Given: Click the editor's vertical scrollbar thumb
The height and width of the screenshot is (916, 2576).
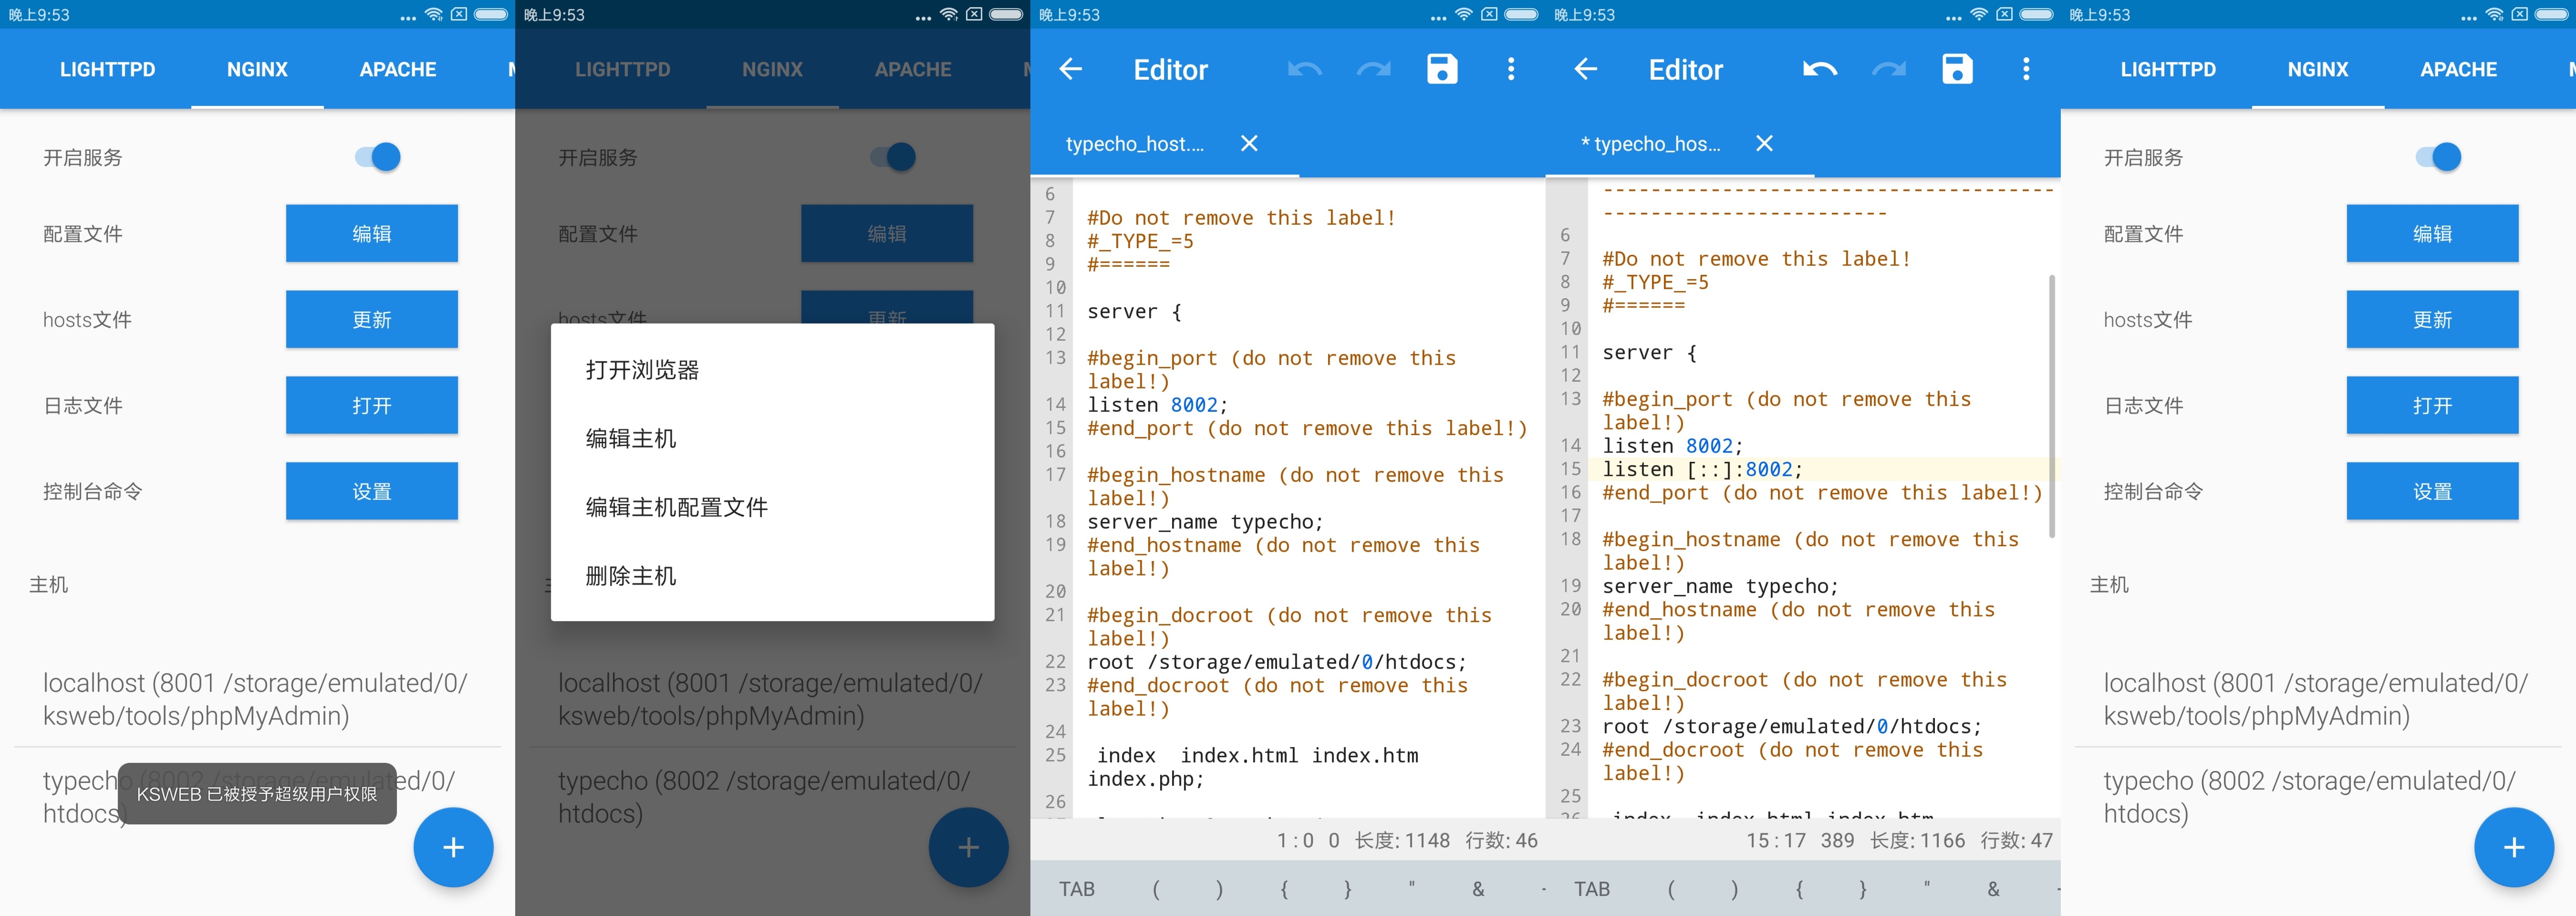Looking at the screenshot, I should click(x=2052, y=405).
